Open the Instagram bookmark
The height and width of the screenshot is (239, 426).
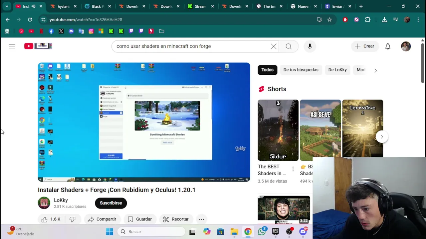[91, 31]
